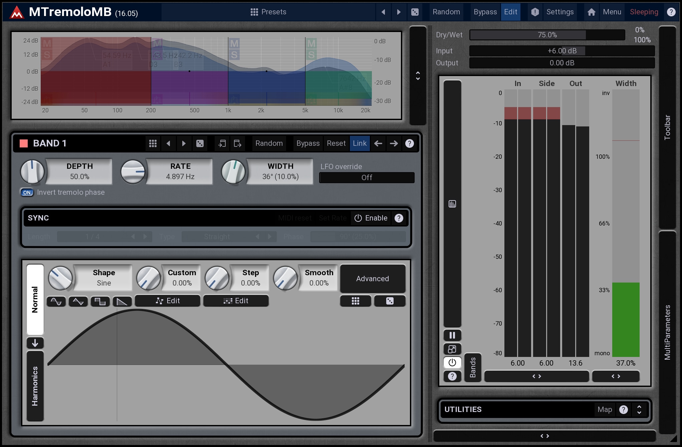682x447 pixels.
Task: Open shape presets grid under Advanced
Action: (356, 301)
